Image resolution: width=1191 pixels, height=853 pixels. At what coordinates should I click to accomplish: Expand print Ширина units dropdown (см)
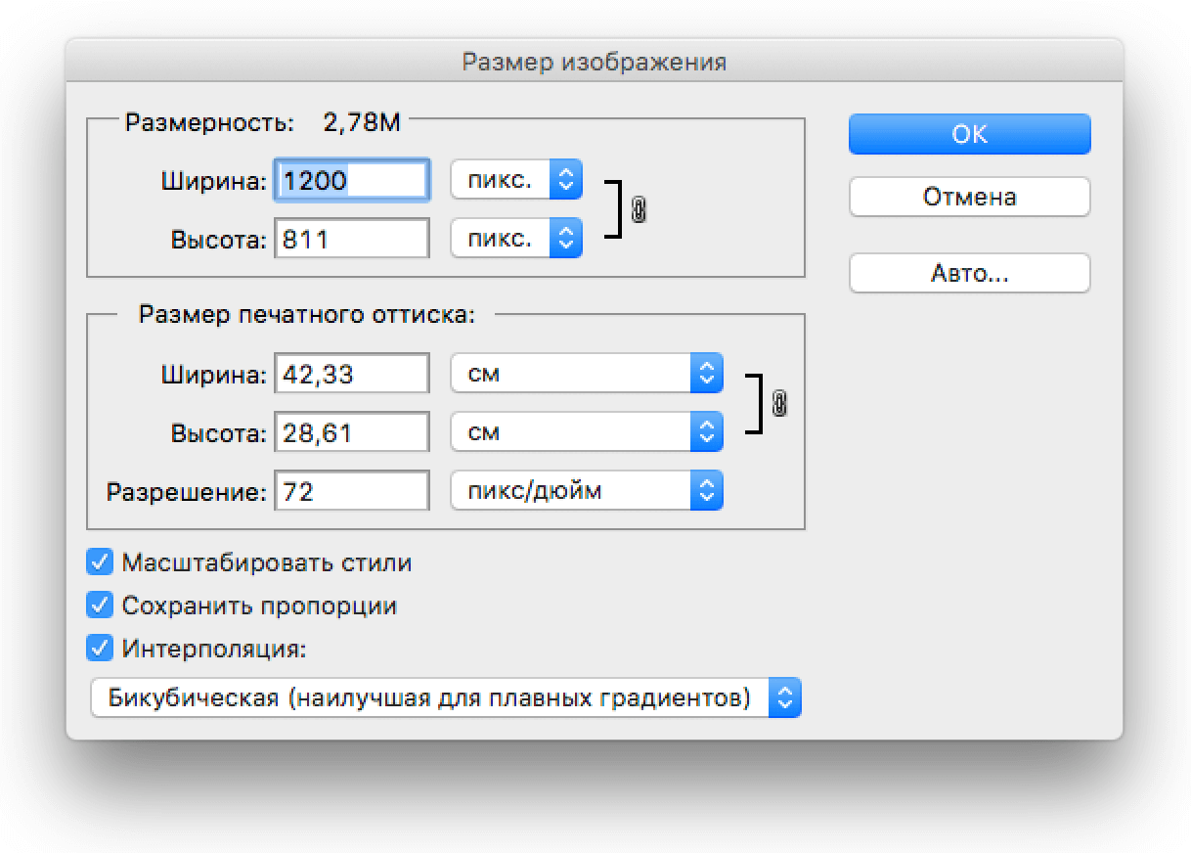tap(586, 374)
